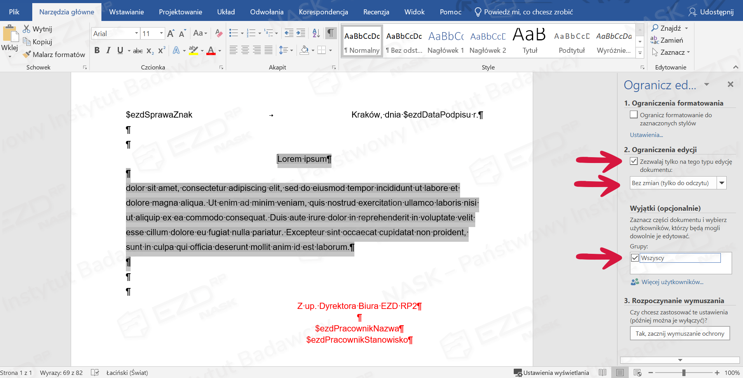
Task: Click 'Tak, zacznij wymuszanie ochrony' button
Action: click(x=680, y=334)
